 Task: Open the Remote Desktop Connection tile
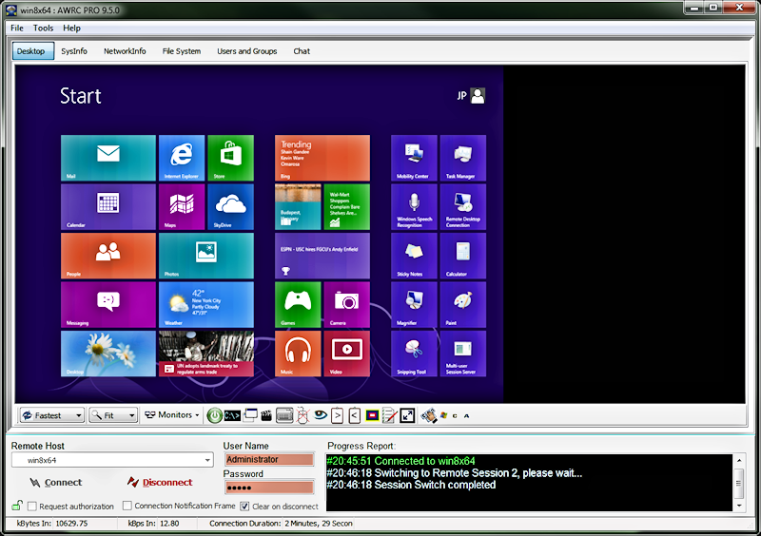[463, 206]
